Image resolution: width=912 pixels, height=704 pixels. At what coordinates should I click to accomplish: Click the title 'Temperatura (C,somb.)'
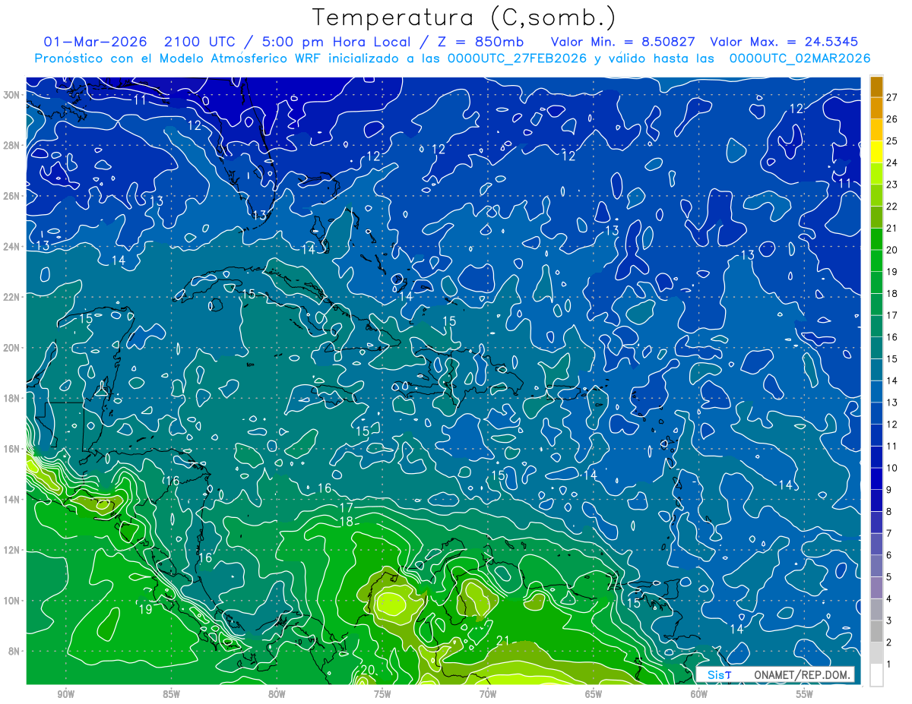[464, 17]
